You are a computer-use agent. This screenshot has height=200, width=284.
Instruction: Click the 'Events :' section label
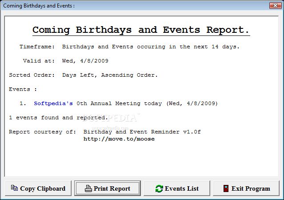tap(23, 89)
